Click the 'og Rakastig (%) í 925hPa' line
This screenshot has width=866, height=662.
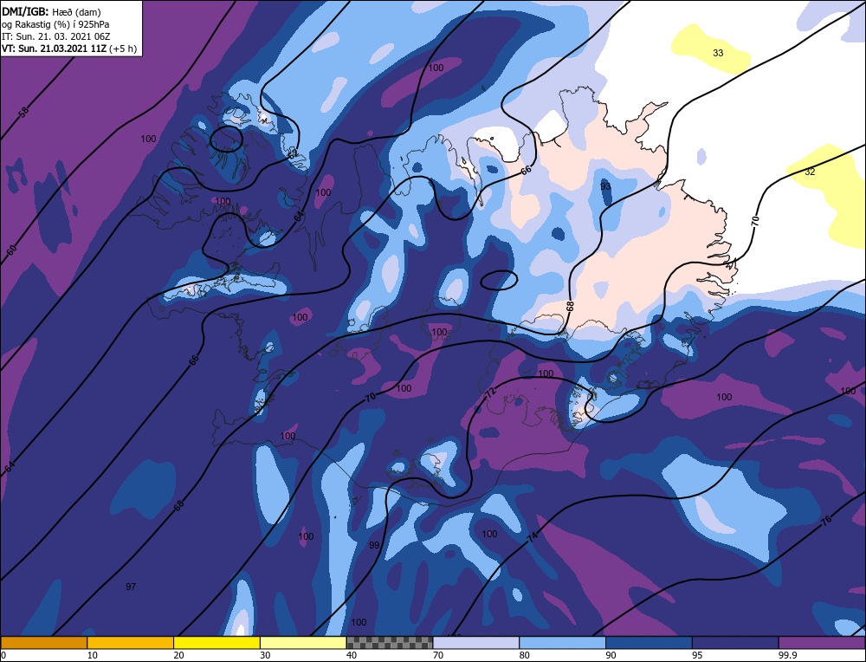click(55, 24)
